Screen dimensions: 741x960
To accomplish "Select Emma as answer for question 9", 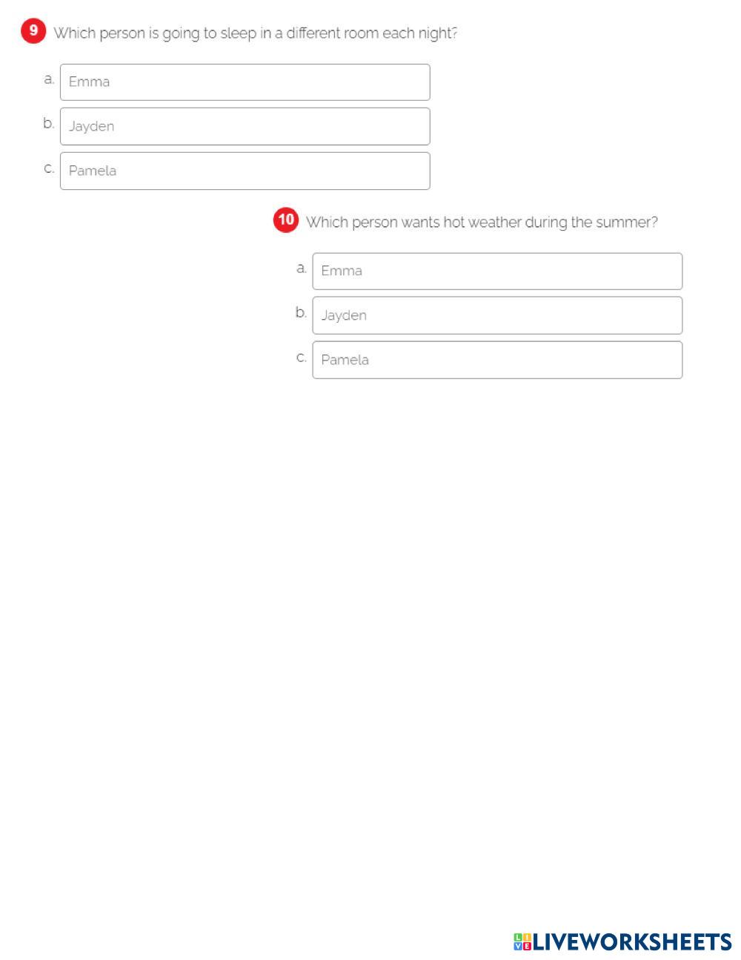I will [245, 82].
